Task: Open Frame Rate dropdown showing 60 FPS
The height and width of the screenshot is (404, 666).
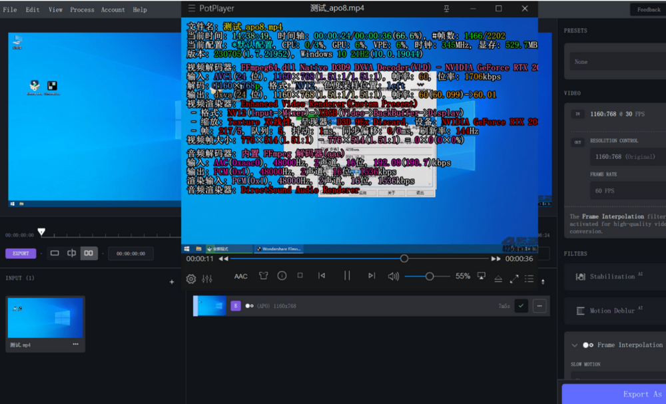Action: coord(628,191)
